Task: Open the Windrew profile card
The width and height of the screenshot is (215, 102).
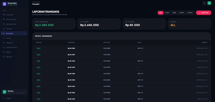Action: 14,92
